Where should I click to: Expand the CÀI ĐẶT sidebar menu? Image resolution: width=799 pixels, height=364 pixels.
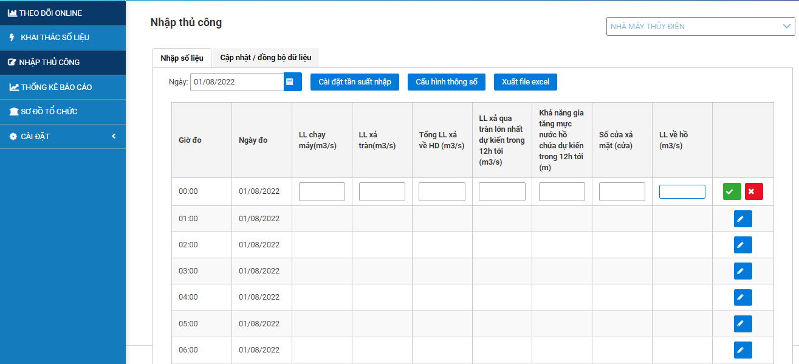tap(63, 137)
